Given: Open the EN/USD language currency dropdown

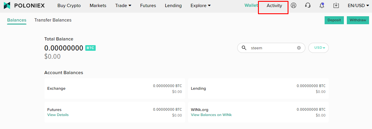Looking at the screenshot, I should (358, 6).
